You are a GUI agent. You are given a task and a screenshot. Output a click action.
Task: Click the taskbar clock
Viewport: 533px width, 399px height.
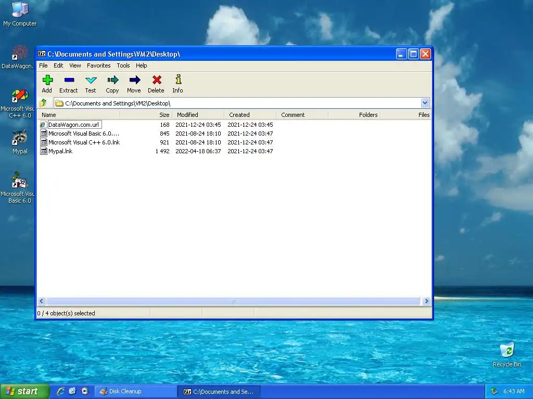[514, 391]
